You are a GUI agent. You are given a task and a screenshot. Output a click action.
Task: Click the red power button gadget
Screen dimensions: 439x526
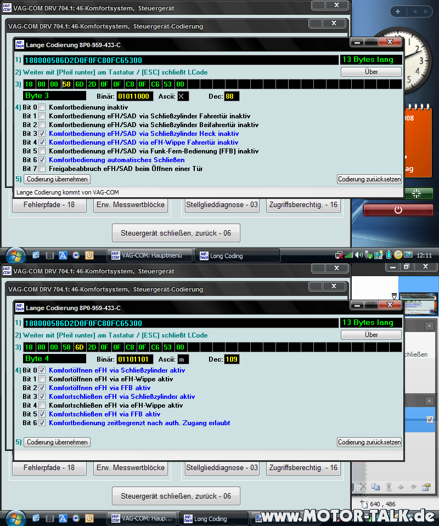tap(398, 210)
